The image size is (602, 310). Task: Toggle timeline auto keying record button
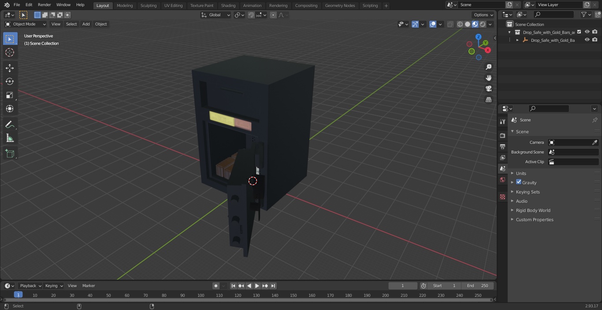pos(216,286)
